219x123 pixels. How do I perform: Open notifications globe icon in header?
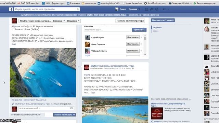pyautogui.click(x=157, y=9)
